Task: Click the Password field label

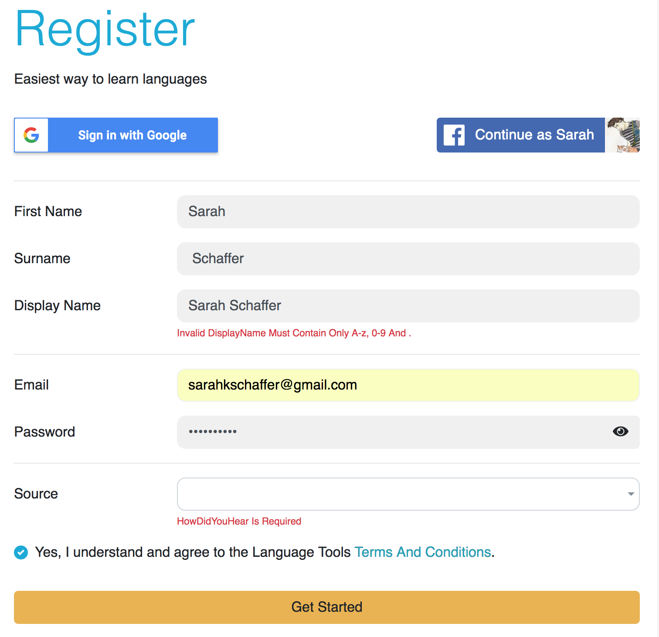Action: (44, 432)
